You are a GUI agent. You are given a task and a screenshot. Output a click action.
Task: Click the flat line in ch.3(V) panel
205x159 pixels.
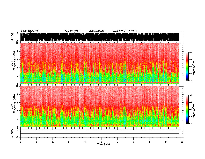100,133
